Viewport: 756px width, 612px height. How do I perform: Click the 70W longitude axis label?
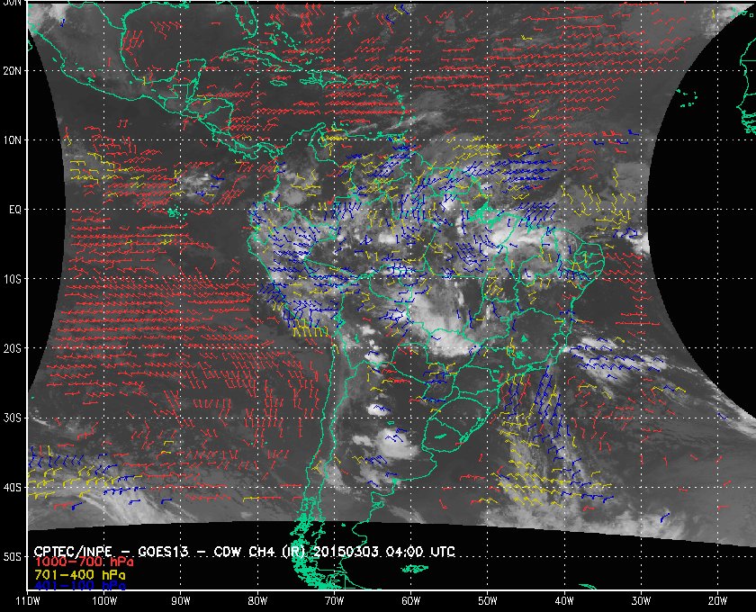pos(334,601)
